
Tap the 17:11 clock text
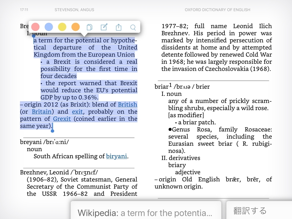click(x=24, y=10)
